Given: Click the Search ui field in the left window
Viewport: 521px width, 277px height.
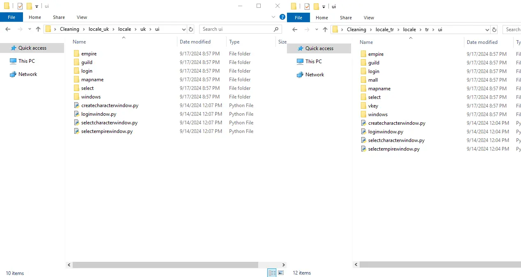Looking at the screenshot, I should point(236,29).
